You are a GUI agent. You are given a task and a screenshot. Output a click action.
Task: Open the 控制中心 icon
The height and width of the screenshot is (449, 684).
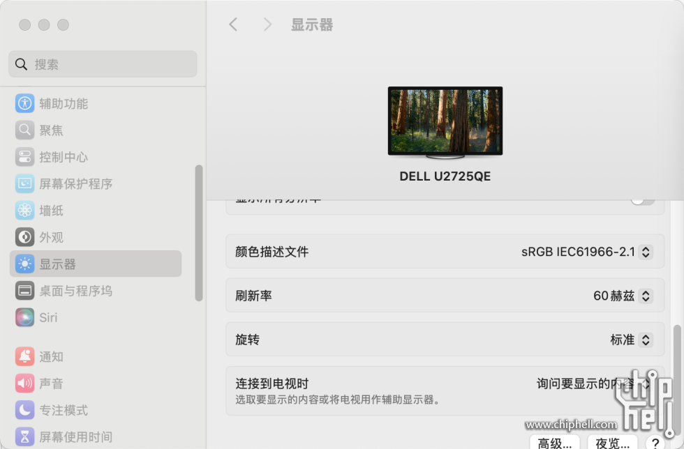coord(25,157)
